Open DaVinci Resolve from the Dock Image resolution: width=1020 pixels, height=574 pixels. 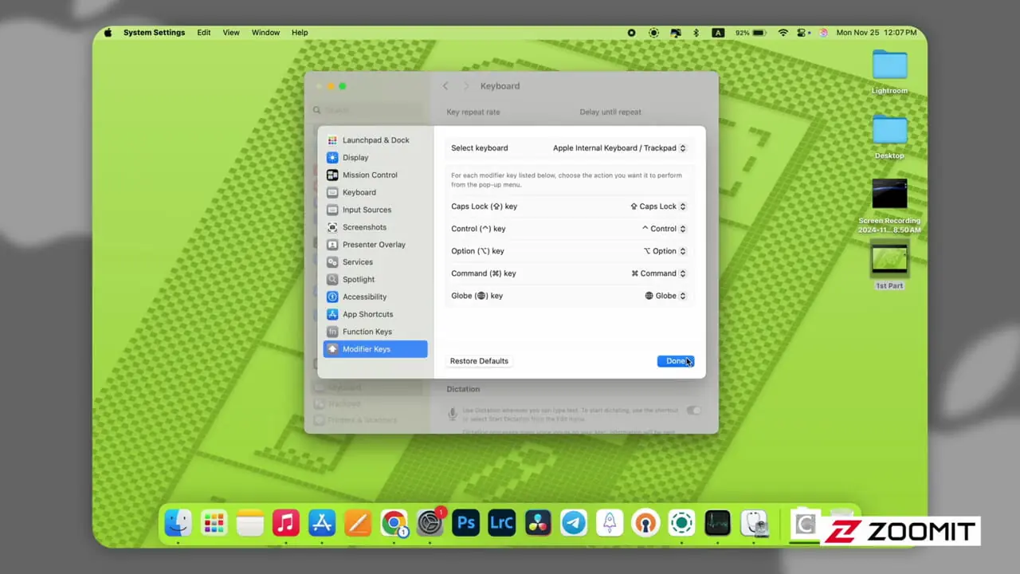(x=538, y=523)
